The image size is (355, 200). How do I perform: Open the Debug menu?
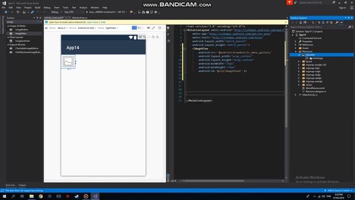47,7
